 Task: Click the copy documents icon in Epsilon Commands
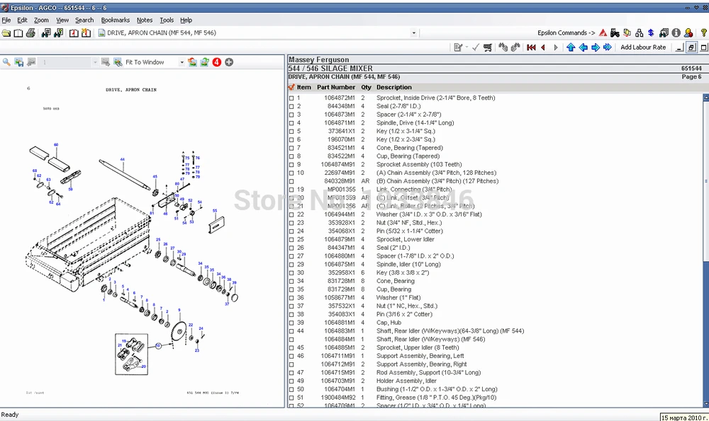tap(627, 33)
